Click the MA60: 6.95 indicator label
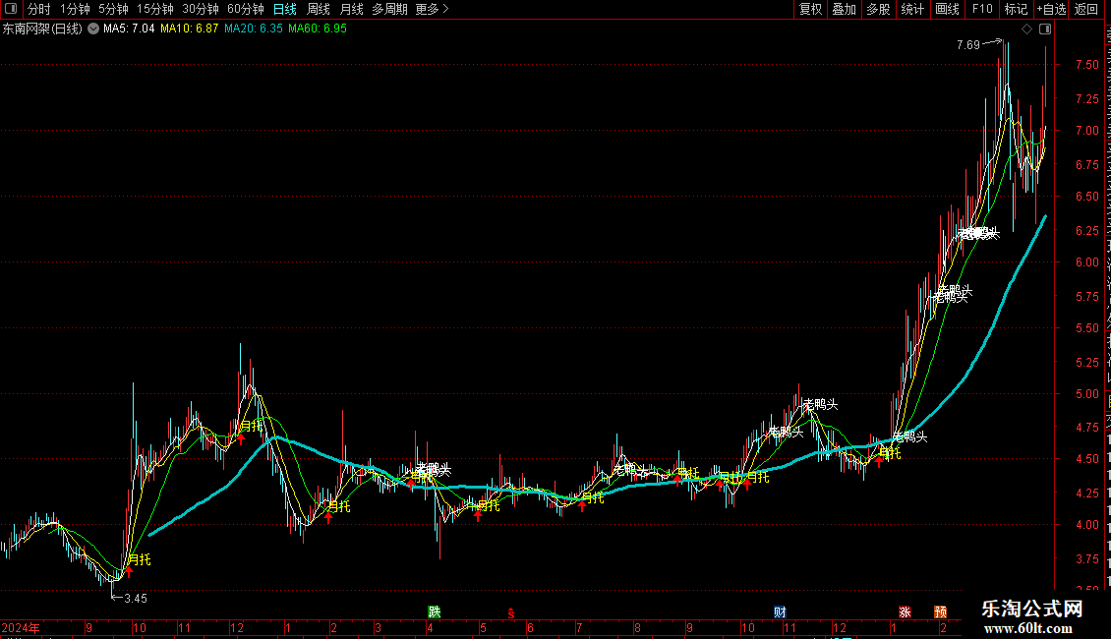The height and width of the screenshot is (639, 1111). (x=318, y=29)
